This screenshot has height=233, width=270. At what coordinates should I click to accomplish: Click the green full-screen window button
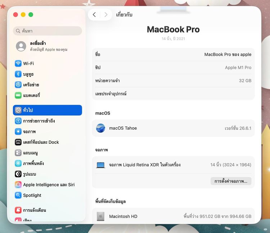[31, 15]
